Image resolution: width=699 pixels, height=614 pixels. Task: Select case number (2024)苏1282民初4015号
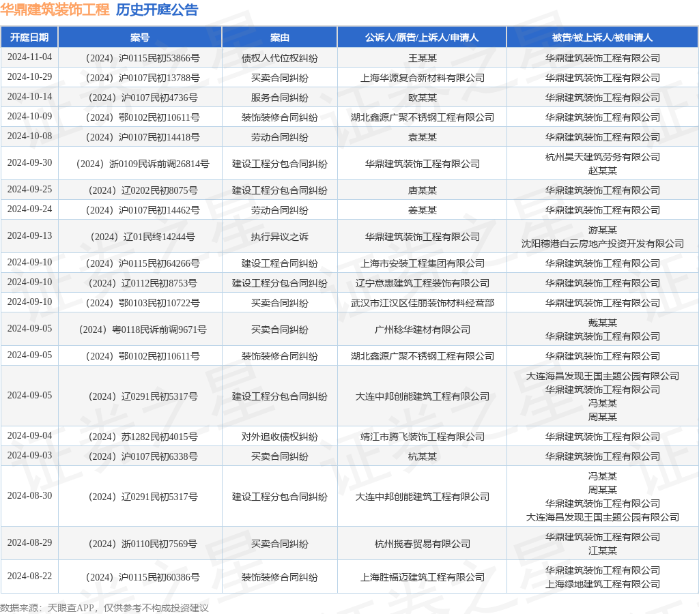tap(143, 437)
